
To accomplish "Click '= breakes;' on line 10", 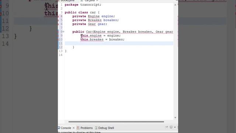I will coord(115,40).
